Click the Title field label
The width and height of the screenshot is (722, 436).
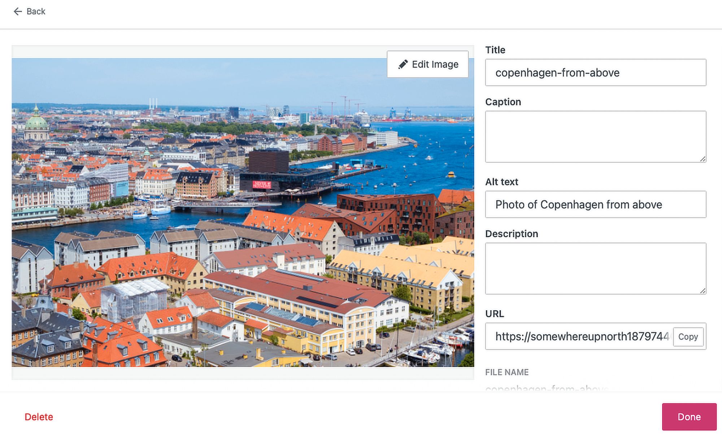(495, 50)
